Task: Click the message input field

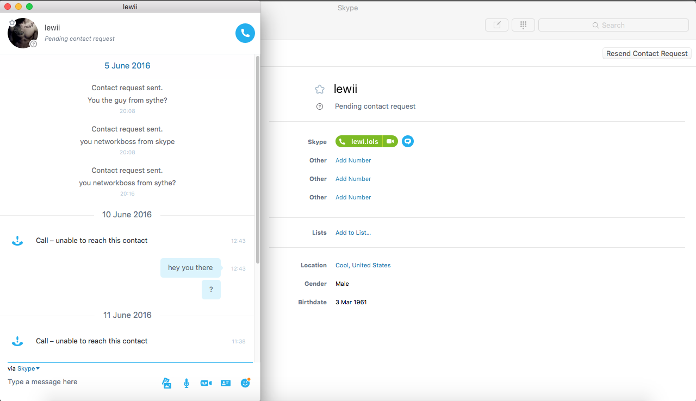Action: [x=82, y=382]
